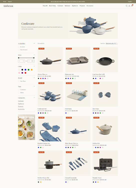
Task: Open the Bakeware menu item
Action: [67, 6]
